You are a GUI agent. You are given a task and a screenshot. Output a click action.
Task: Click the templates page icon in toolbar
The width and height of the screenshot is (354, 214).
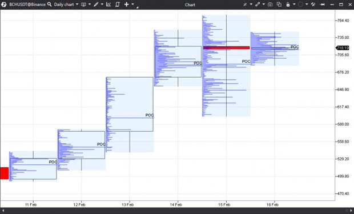(118, 5)
